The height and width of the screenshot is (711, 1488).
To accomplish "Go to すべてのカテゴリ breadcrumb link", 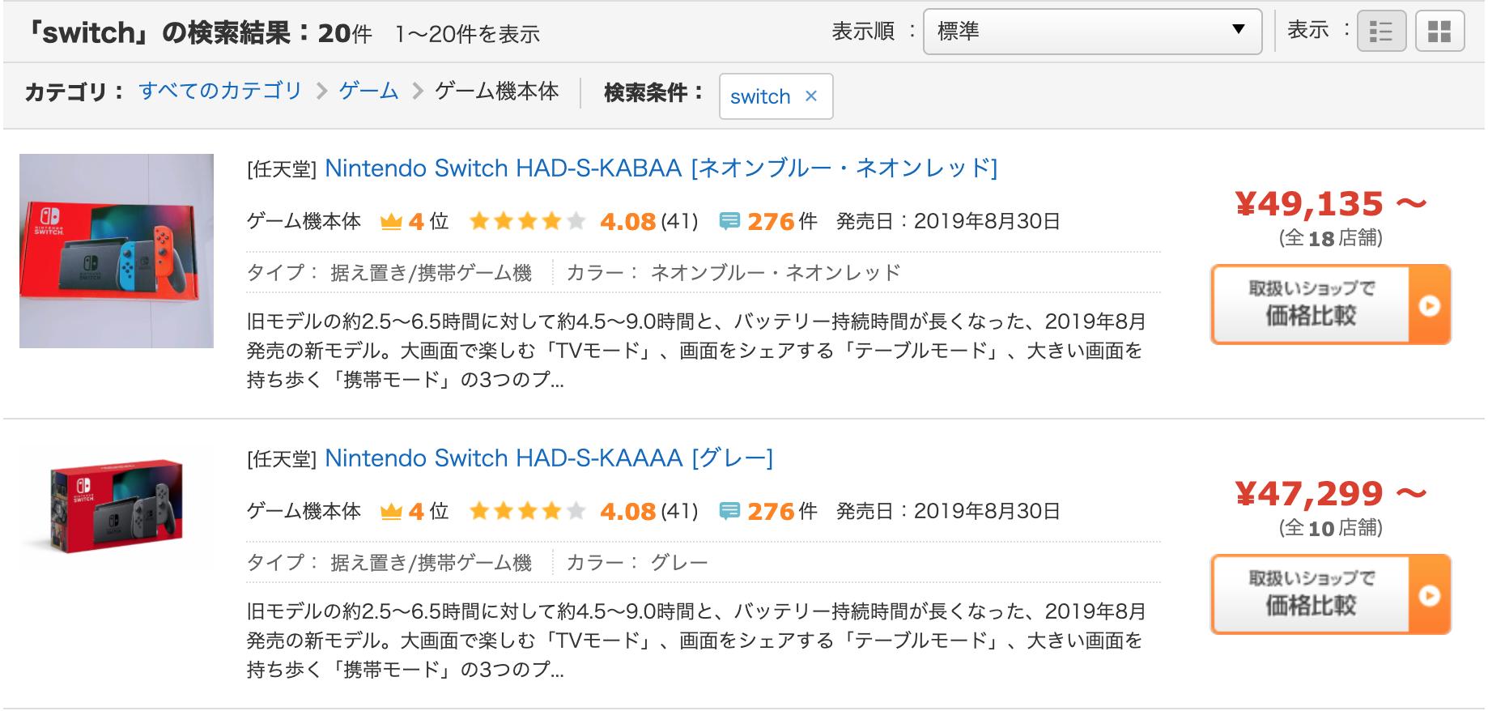I will point(220,91).
